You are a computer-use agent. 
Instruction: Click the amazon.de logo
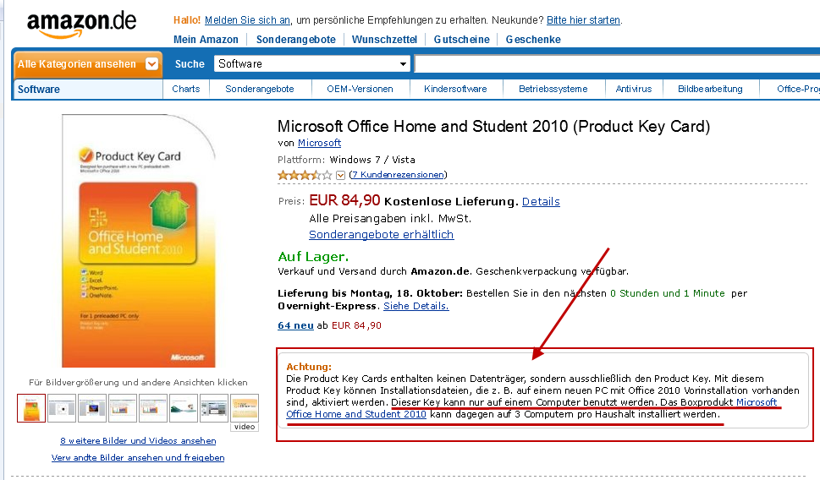[81, 24]
